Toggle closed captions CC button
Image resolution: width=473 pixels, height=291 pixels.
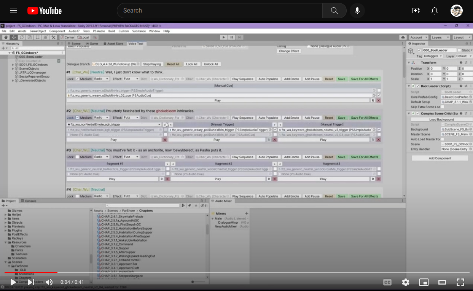point(387,282)
